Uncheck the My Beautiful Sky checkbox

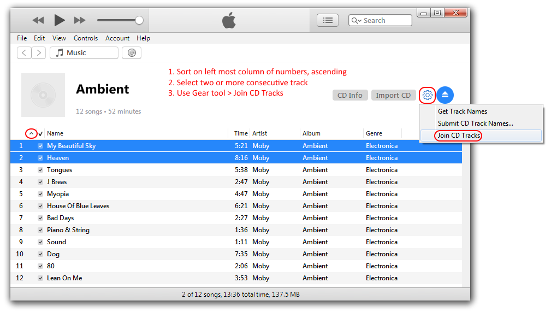point(40,146)
